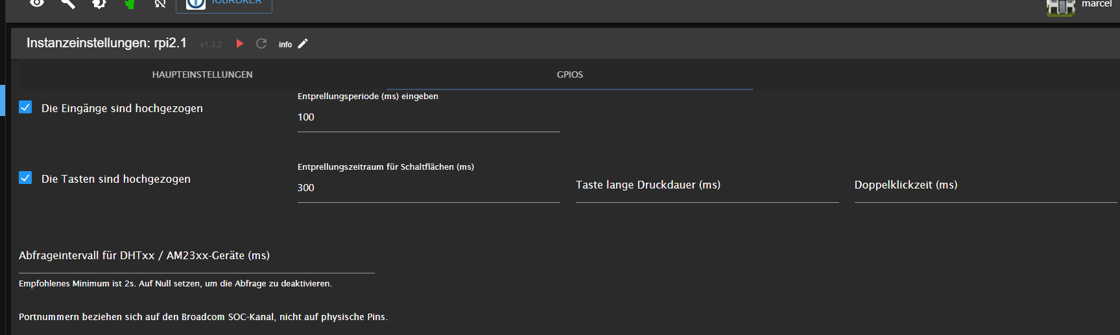Click the IOBROKER host button
Image resolution: width=1120 pixels, height=335 pixels.
point(224,5)
